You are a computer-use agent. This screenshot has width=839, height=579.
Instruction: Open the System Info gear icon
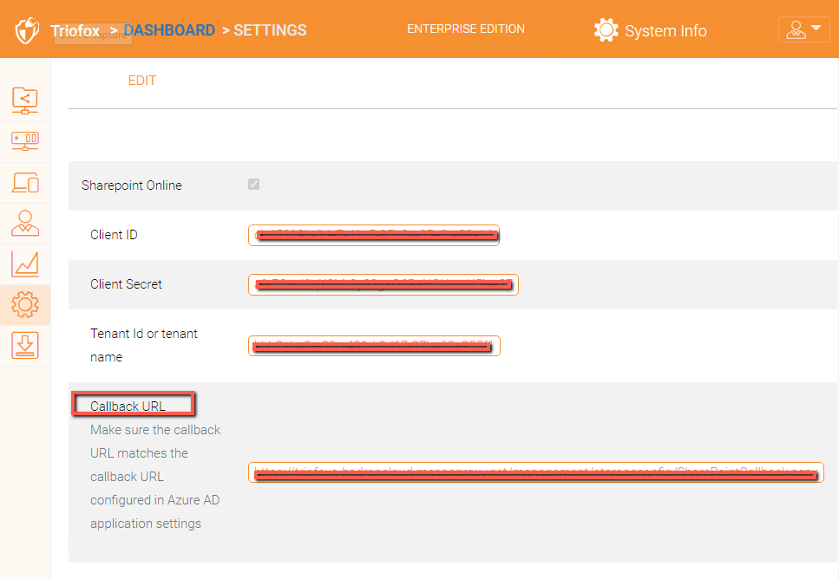pyautogui.click(x=606, y=30)
